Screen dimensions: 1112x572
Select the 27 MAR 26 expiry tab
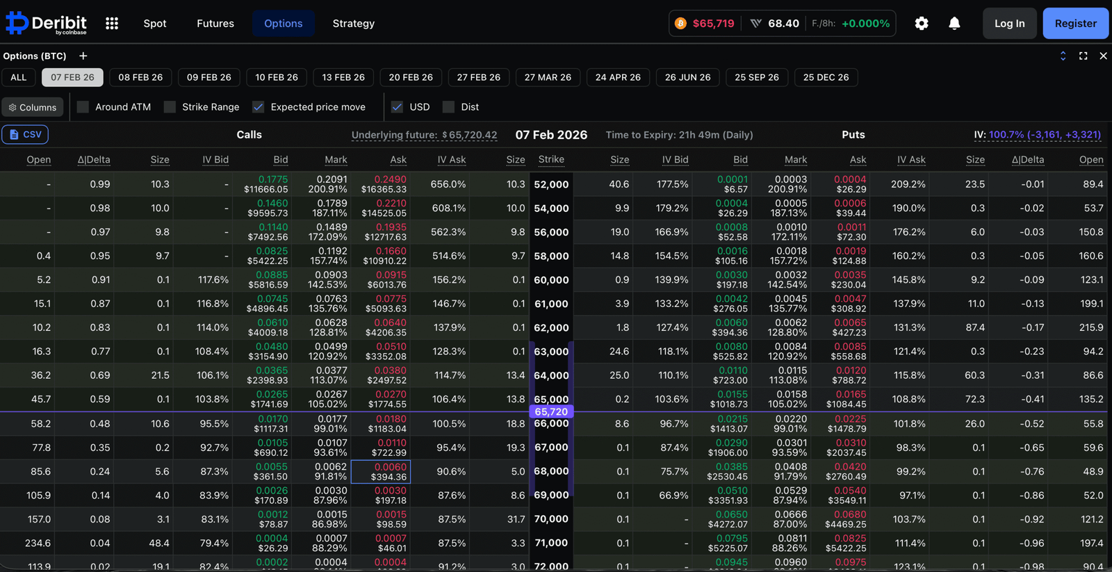tap(548, 77)
